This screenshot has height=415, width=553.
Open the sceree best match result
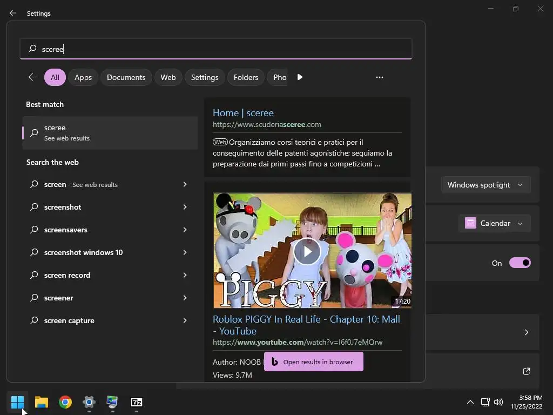tap(110, 133)
